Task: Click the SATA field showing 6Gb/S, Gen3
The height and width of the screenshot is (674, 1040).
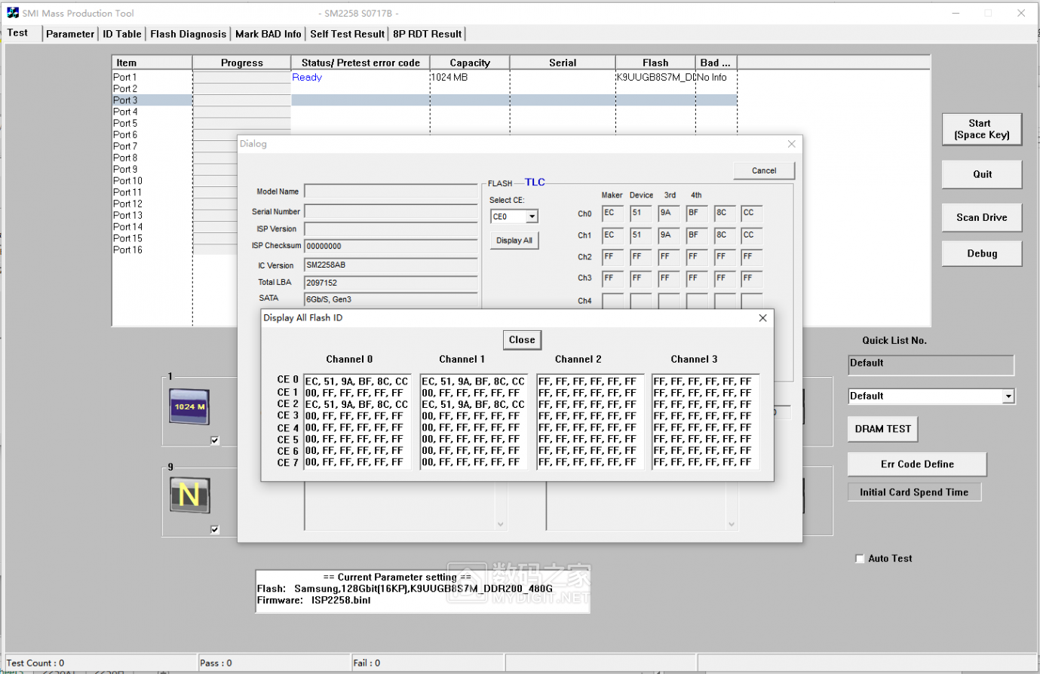Action: tap(391, 299)
